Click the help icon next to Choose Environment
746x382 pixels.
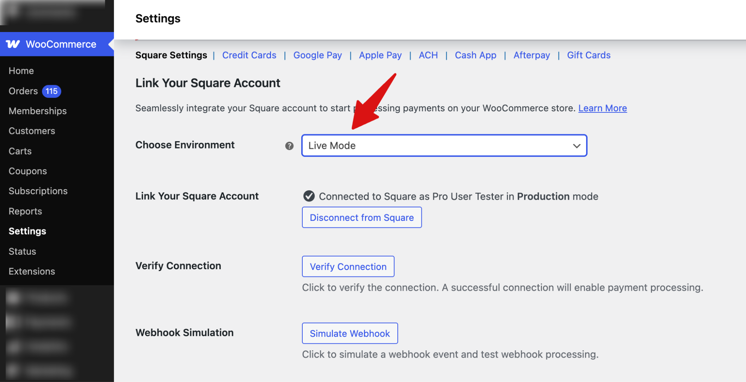289,146
